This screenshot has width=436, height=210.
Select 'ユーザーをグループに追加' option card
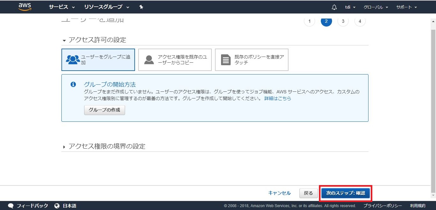point(98,60)
